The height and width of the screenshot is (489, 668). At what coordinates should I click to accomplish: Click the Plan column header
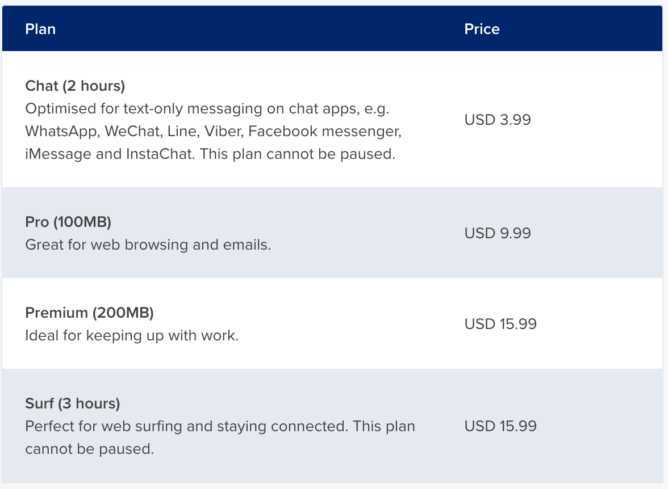point(40,29)
